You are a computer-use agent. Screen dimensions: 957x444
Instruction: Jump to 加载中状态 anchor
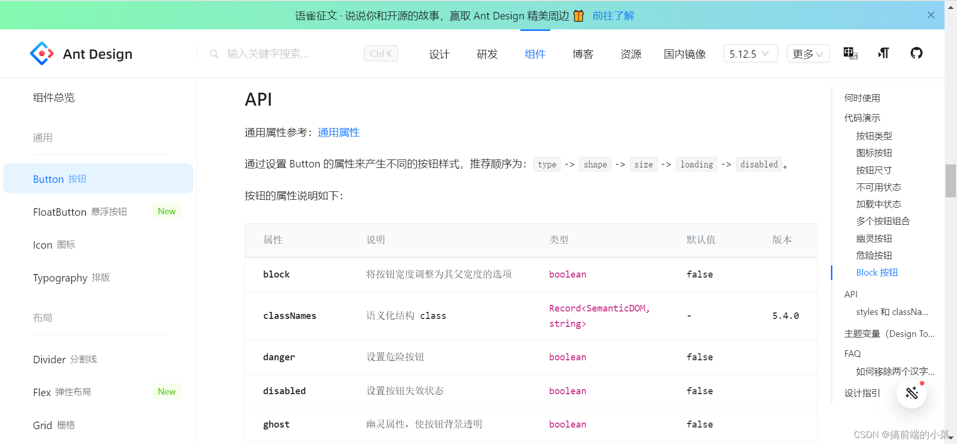[x=878, y=204]
